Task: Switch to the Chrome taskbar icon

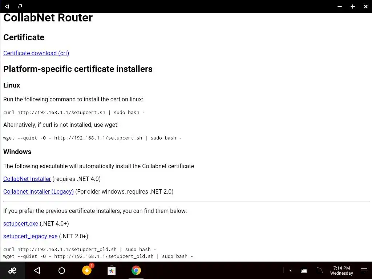Action: click(x=136, y=270)
